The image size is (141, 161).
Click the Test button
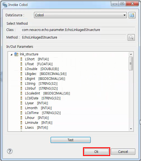pyautogui.click(x=71, y=140)
